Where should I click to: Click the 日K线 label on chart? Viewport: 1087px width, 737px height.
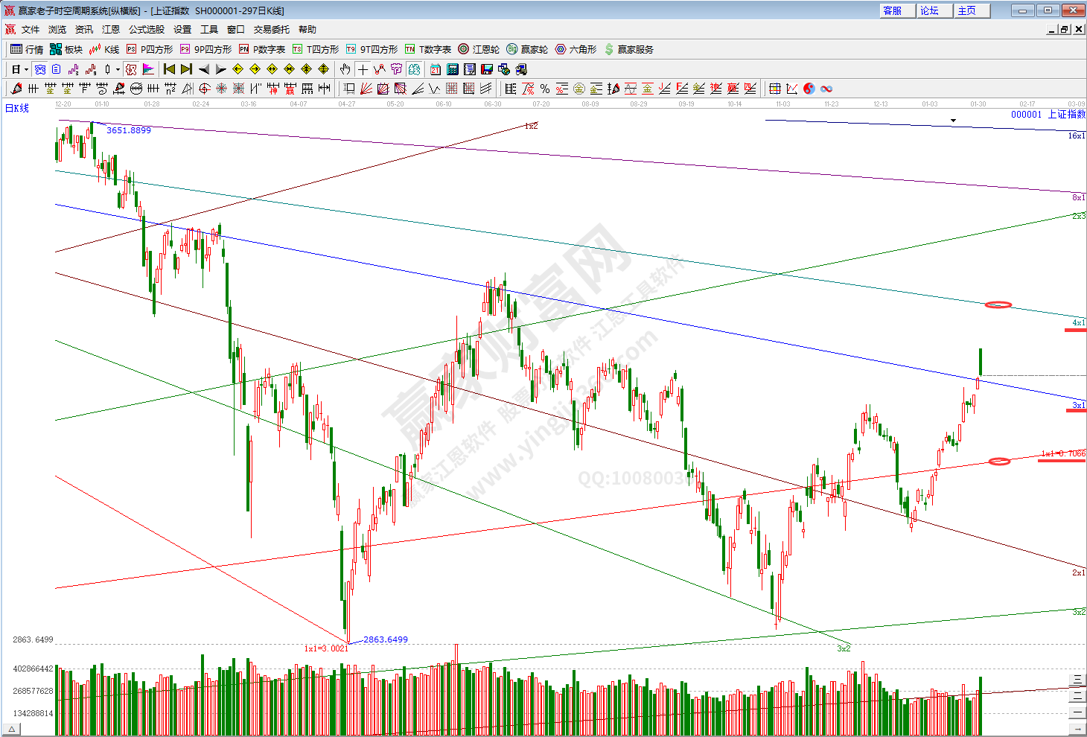(x=17, y=109)
